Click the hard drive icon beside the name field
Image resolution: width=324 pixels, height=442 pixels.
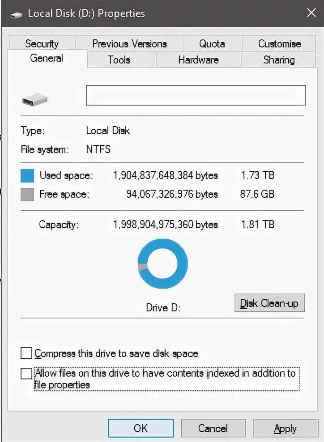point(35,100)
